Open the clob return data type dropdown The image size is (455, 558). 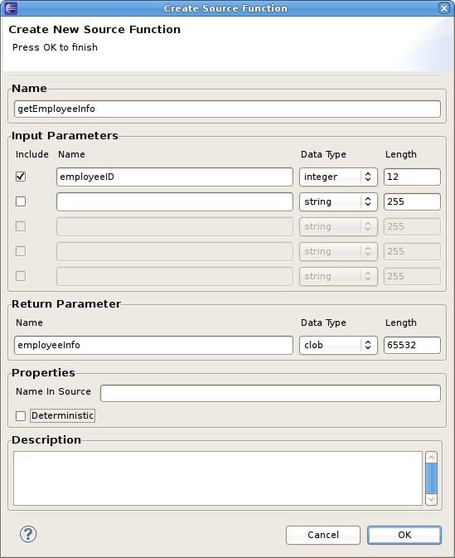(338, 345)
